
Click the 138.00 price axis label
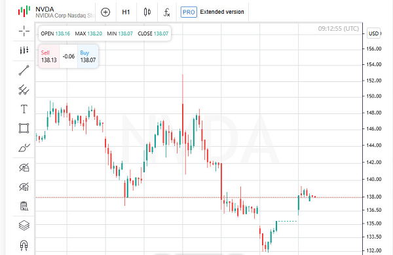374,197
